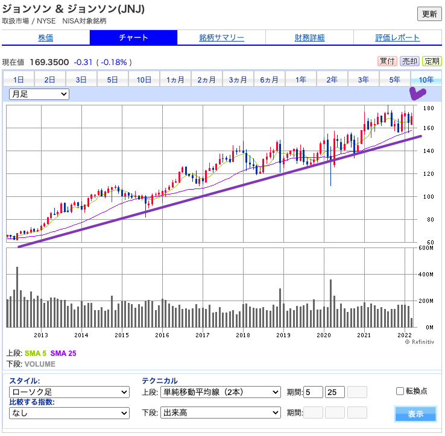Open the 株価 tab
445x436 pixels.
tap(46, 37)
